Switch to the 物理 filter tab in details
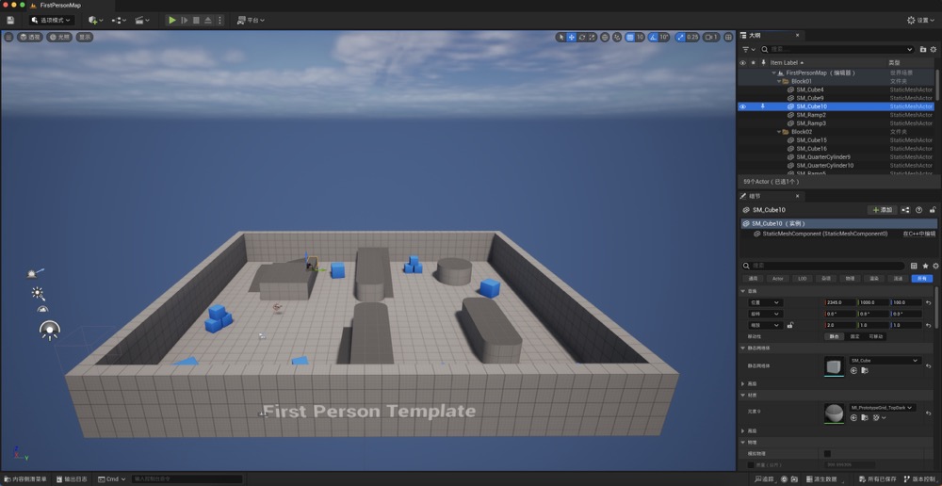Viewport: 942px width, 486px height. 850,279
